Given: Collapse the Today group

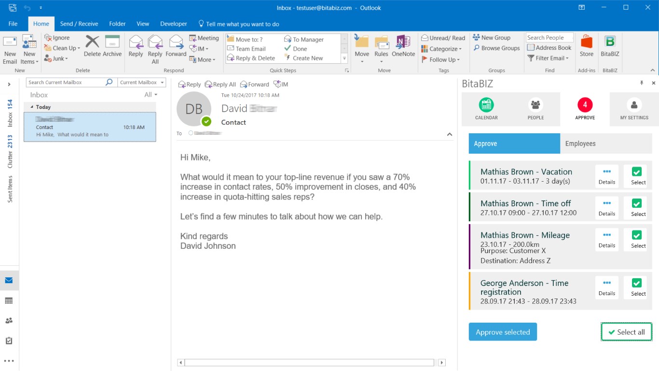Looking at the screenshot, I should (x=32, y=107).
